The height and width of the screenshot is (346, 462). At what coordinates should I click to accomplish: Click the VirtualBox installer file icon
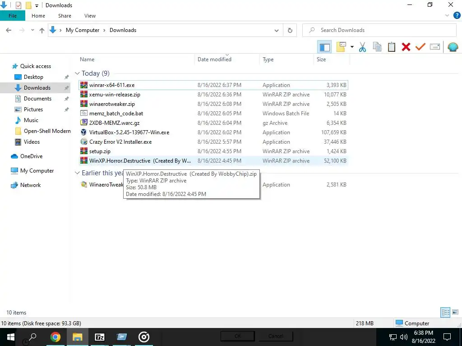tap(84, 132)
